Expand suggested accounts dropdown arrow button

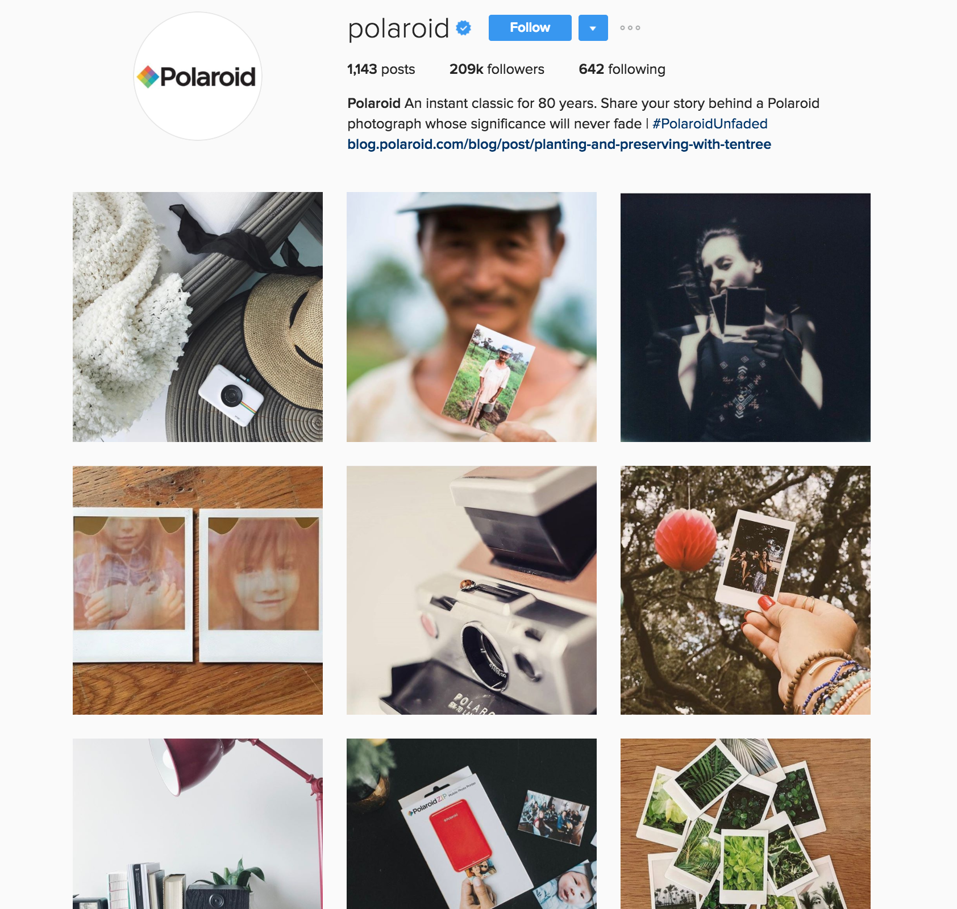pyautogui.click(x=593, y=28)
